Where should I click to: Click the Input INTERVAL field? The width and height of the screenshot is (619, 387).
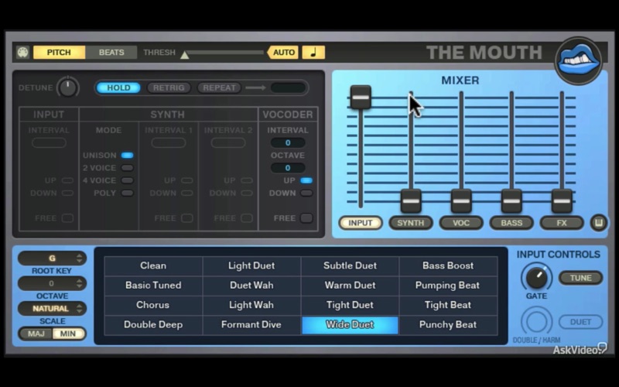pos(49,142)
